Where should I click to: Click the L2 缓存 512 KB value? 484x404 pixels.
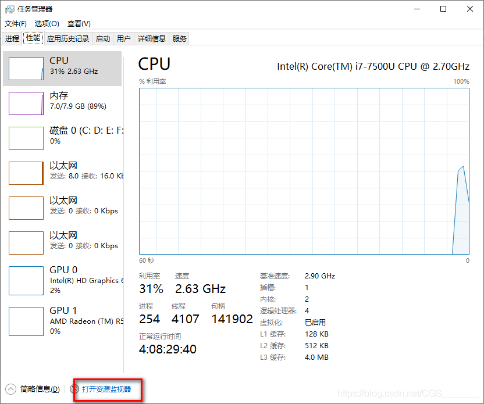pyautogui.click(x=316, y=346)
